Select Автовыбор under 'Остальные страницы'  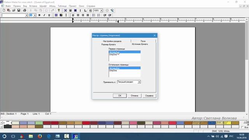[124, 68]
